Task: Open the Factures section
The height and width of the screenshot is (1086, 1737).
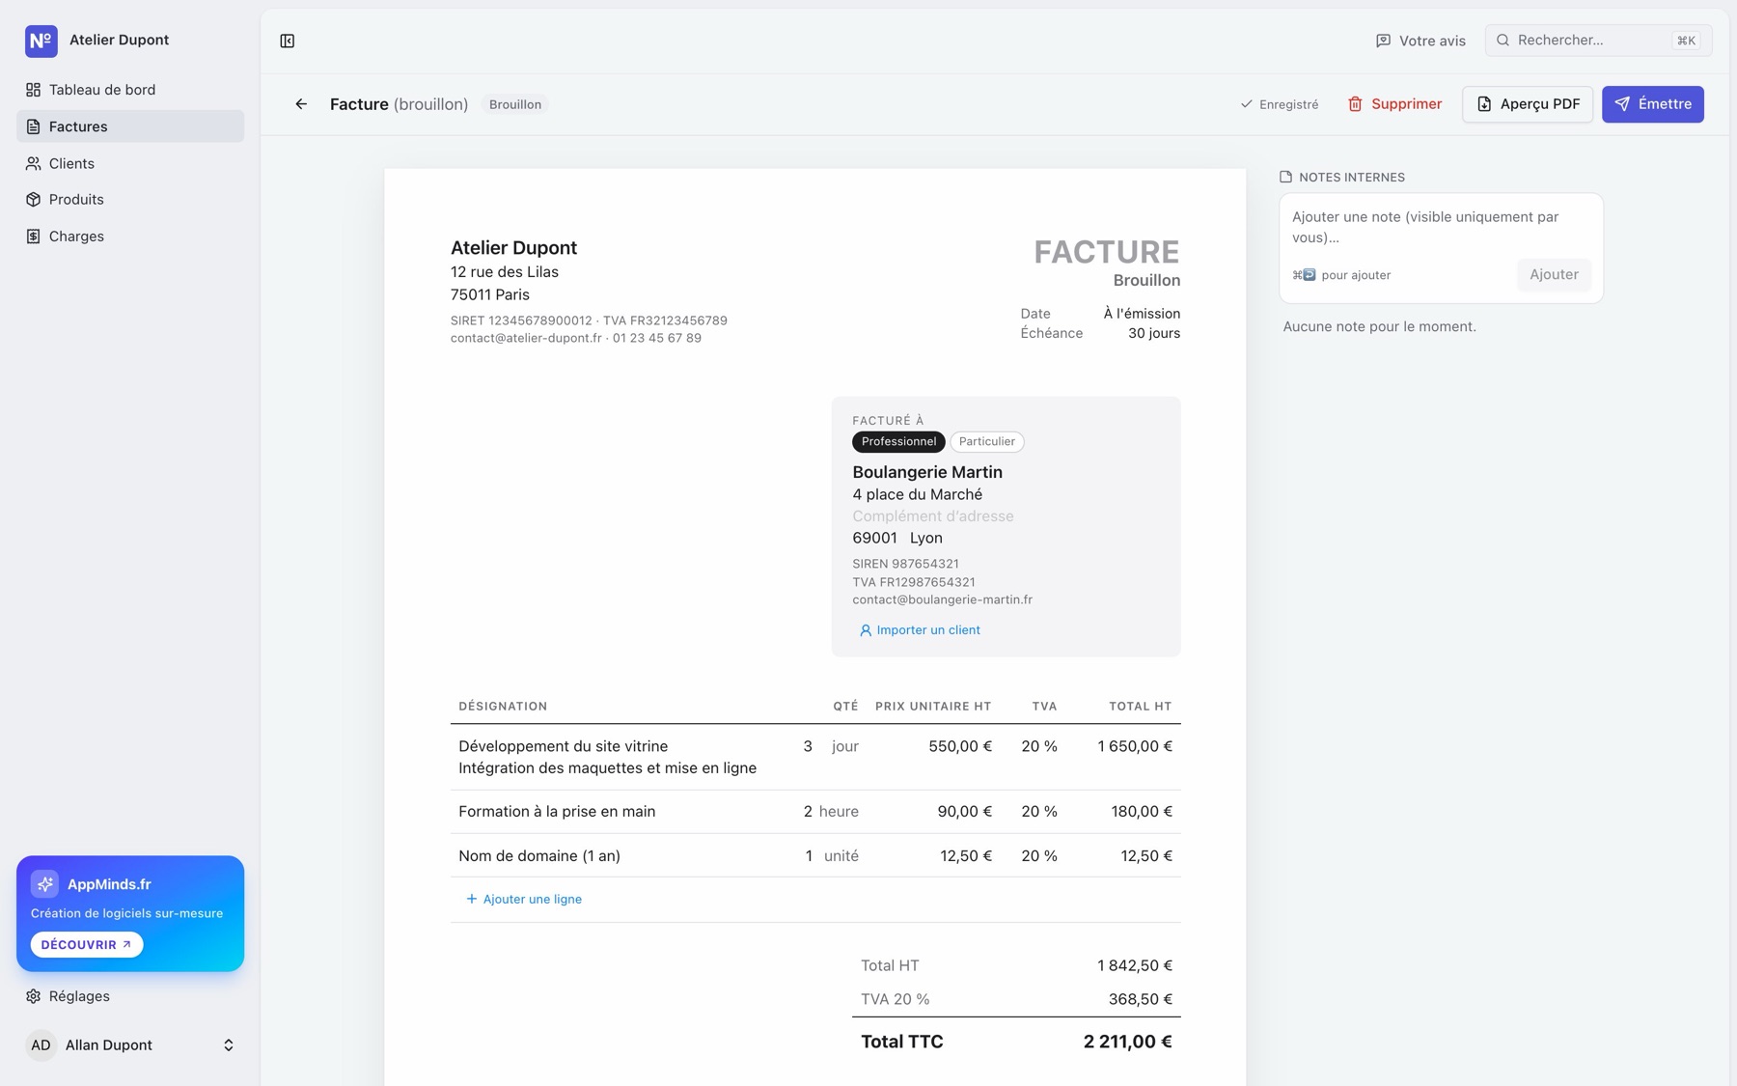Action: (x=130, y=126)
